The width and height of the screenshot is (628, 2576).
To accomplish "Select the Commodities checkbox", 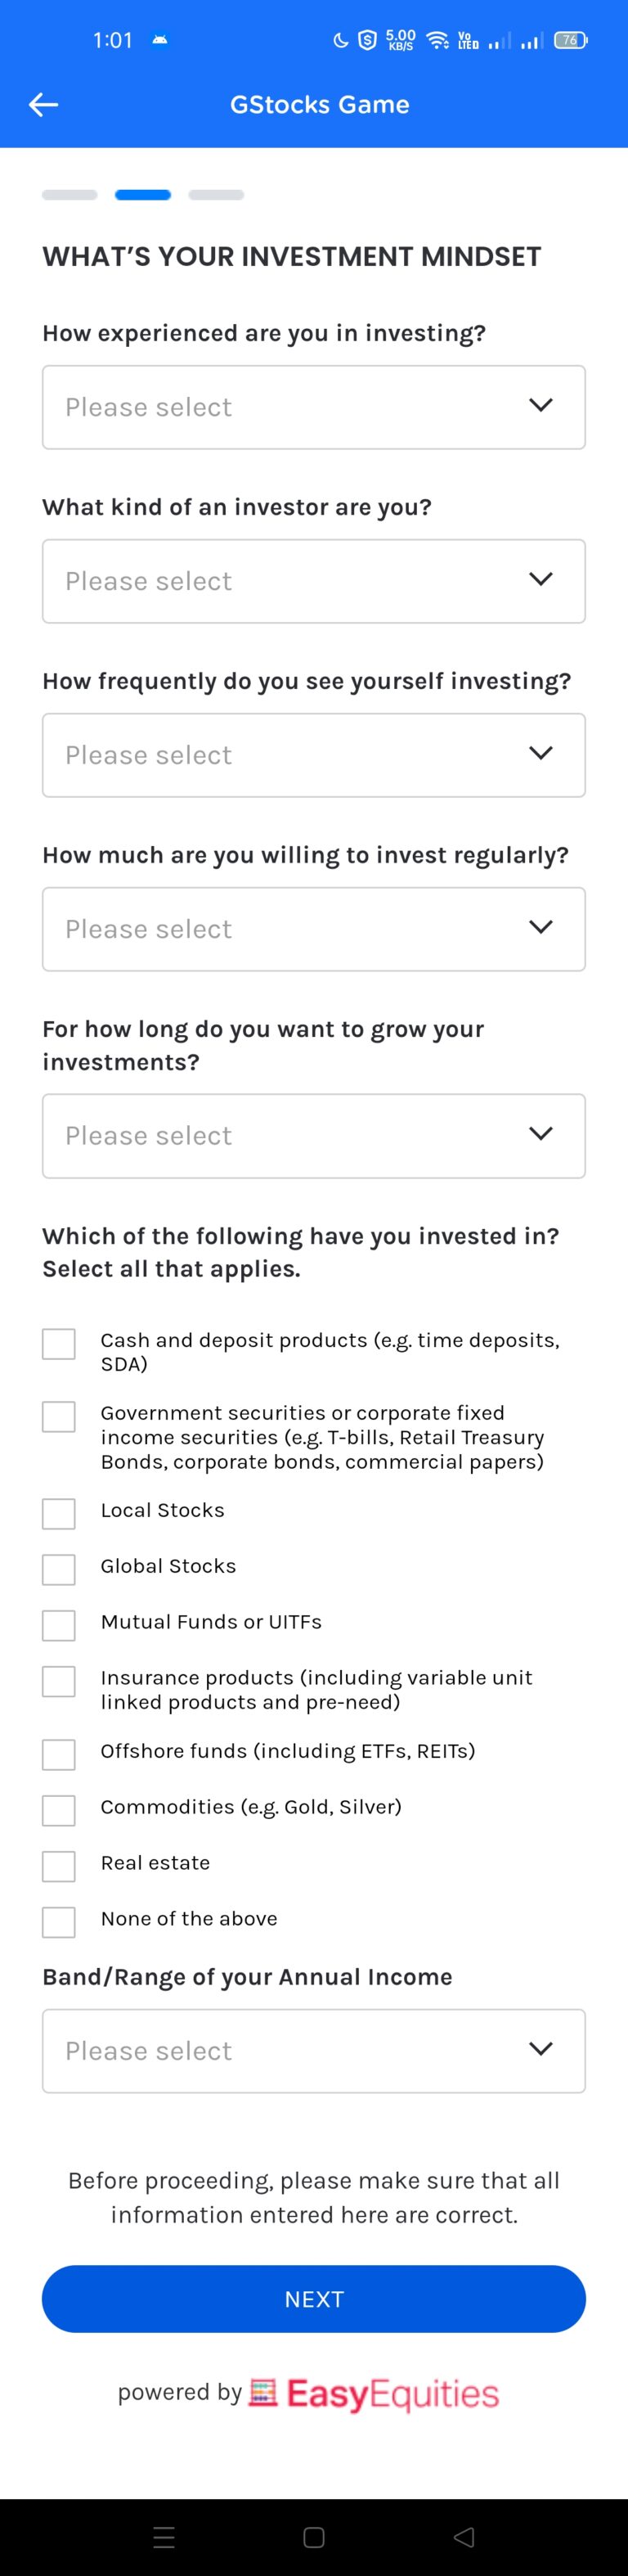I will (58, 1810).
